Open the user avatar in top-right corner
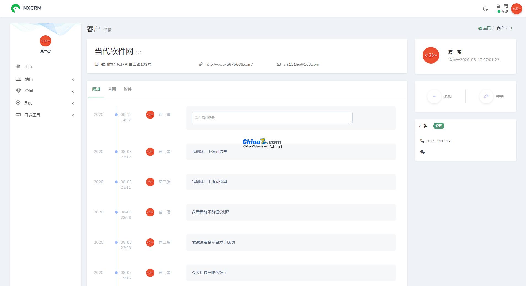Image resolution: width=526 pixels, height=286 pixels. 516,9
